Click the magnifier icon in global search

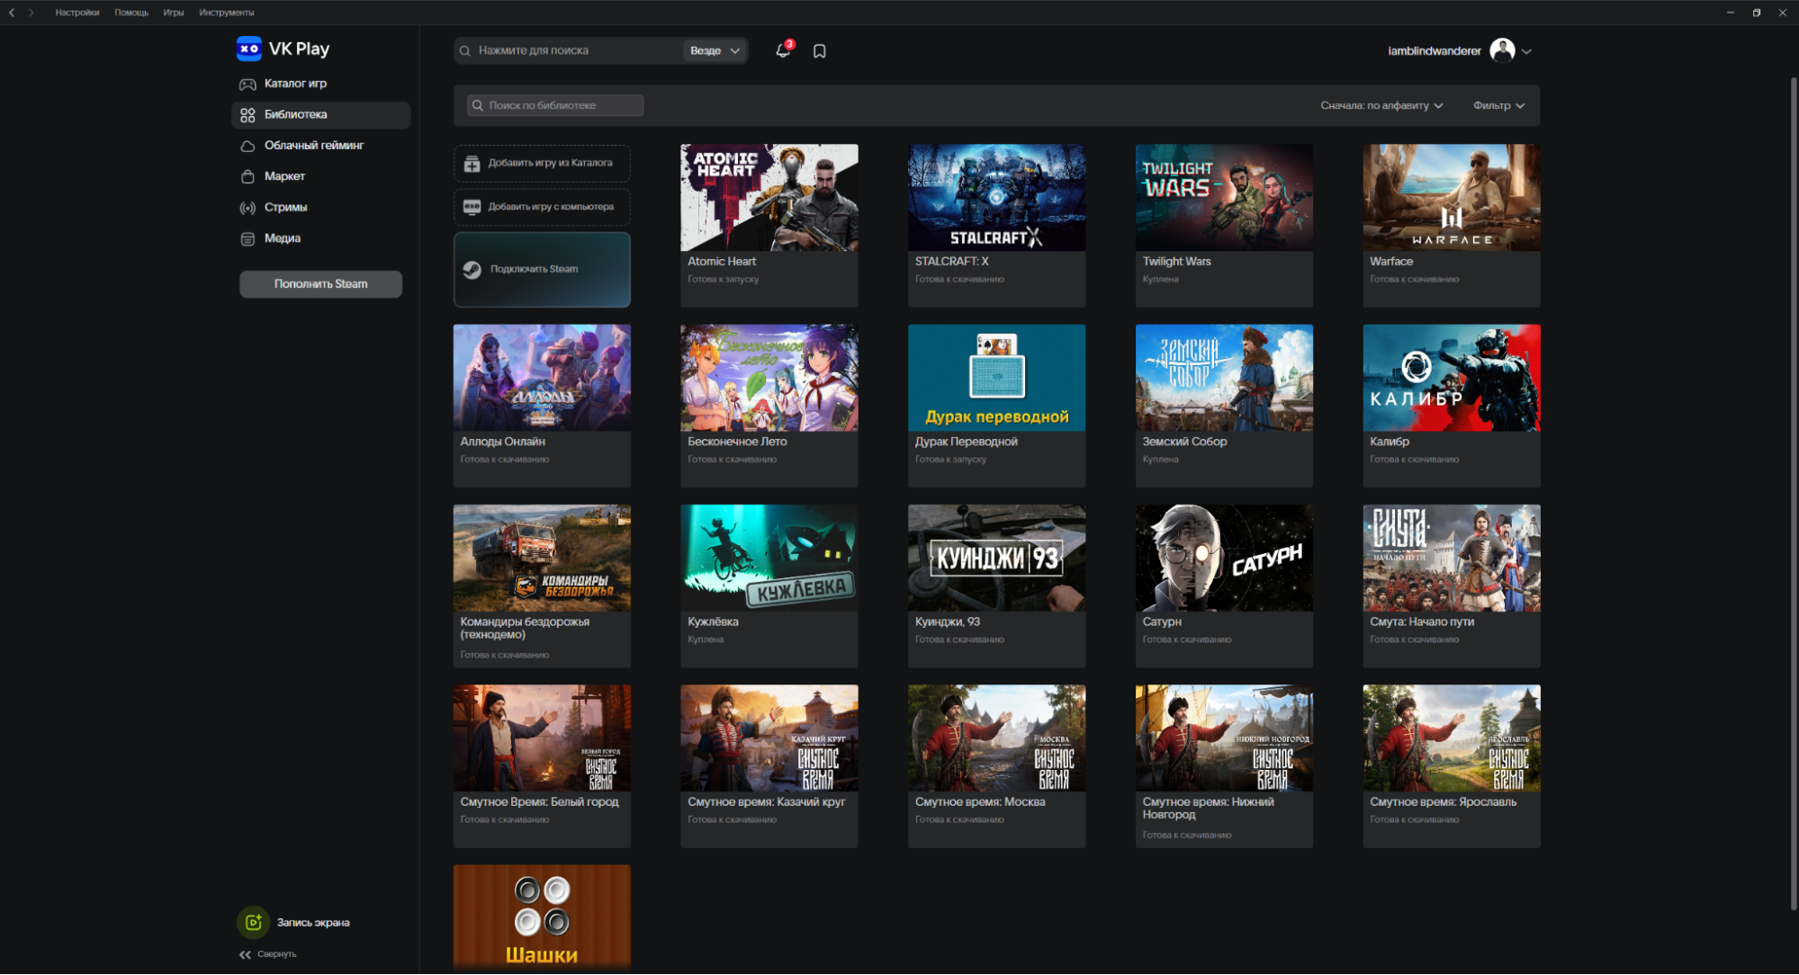point(465,51)
